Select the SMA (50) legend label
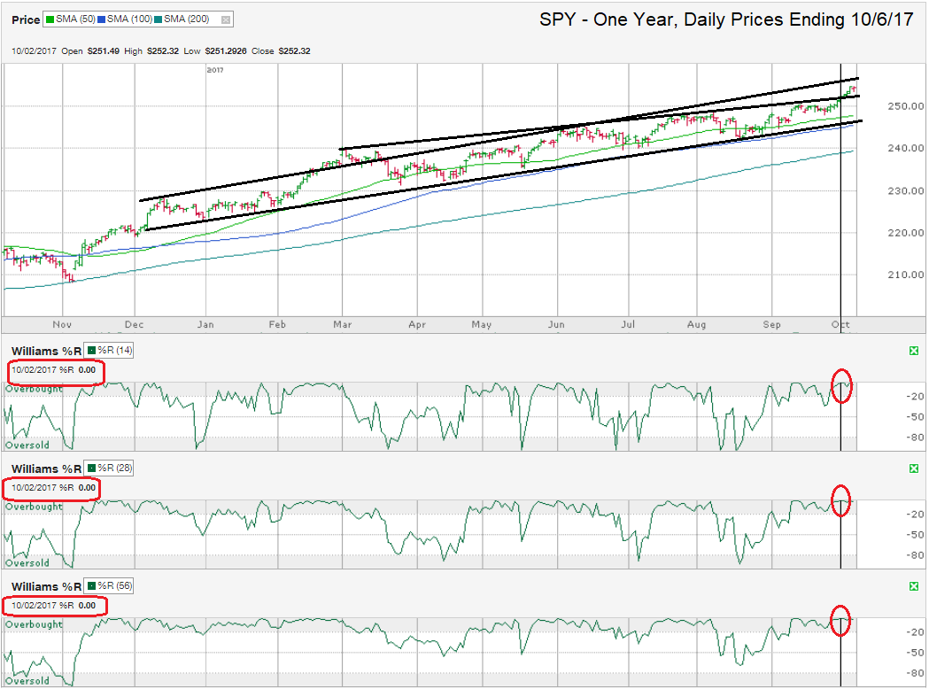 coord(76,19)
